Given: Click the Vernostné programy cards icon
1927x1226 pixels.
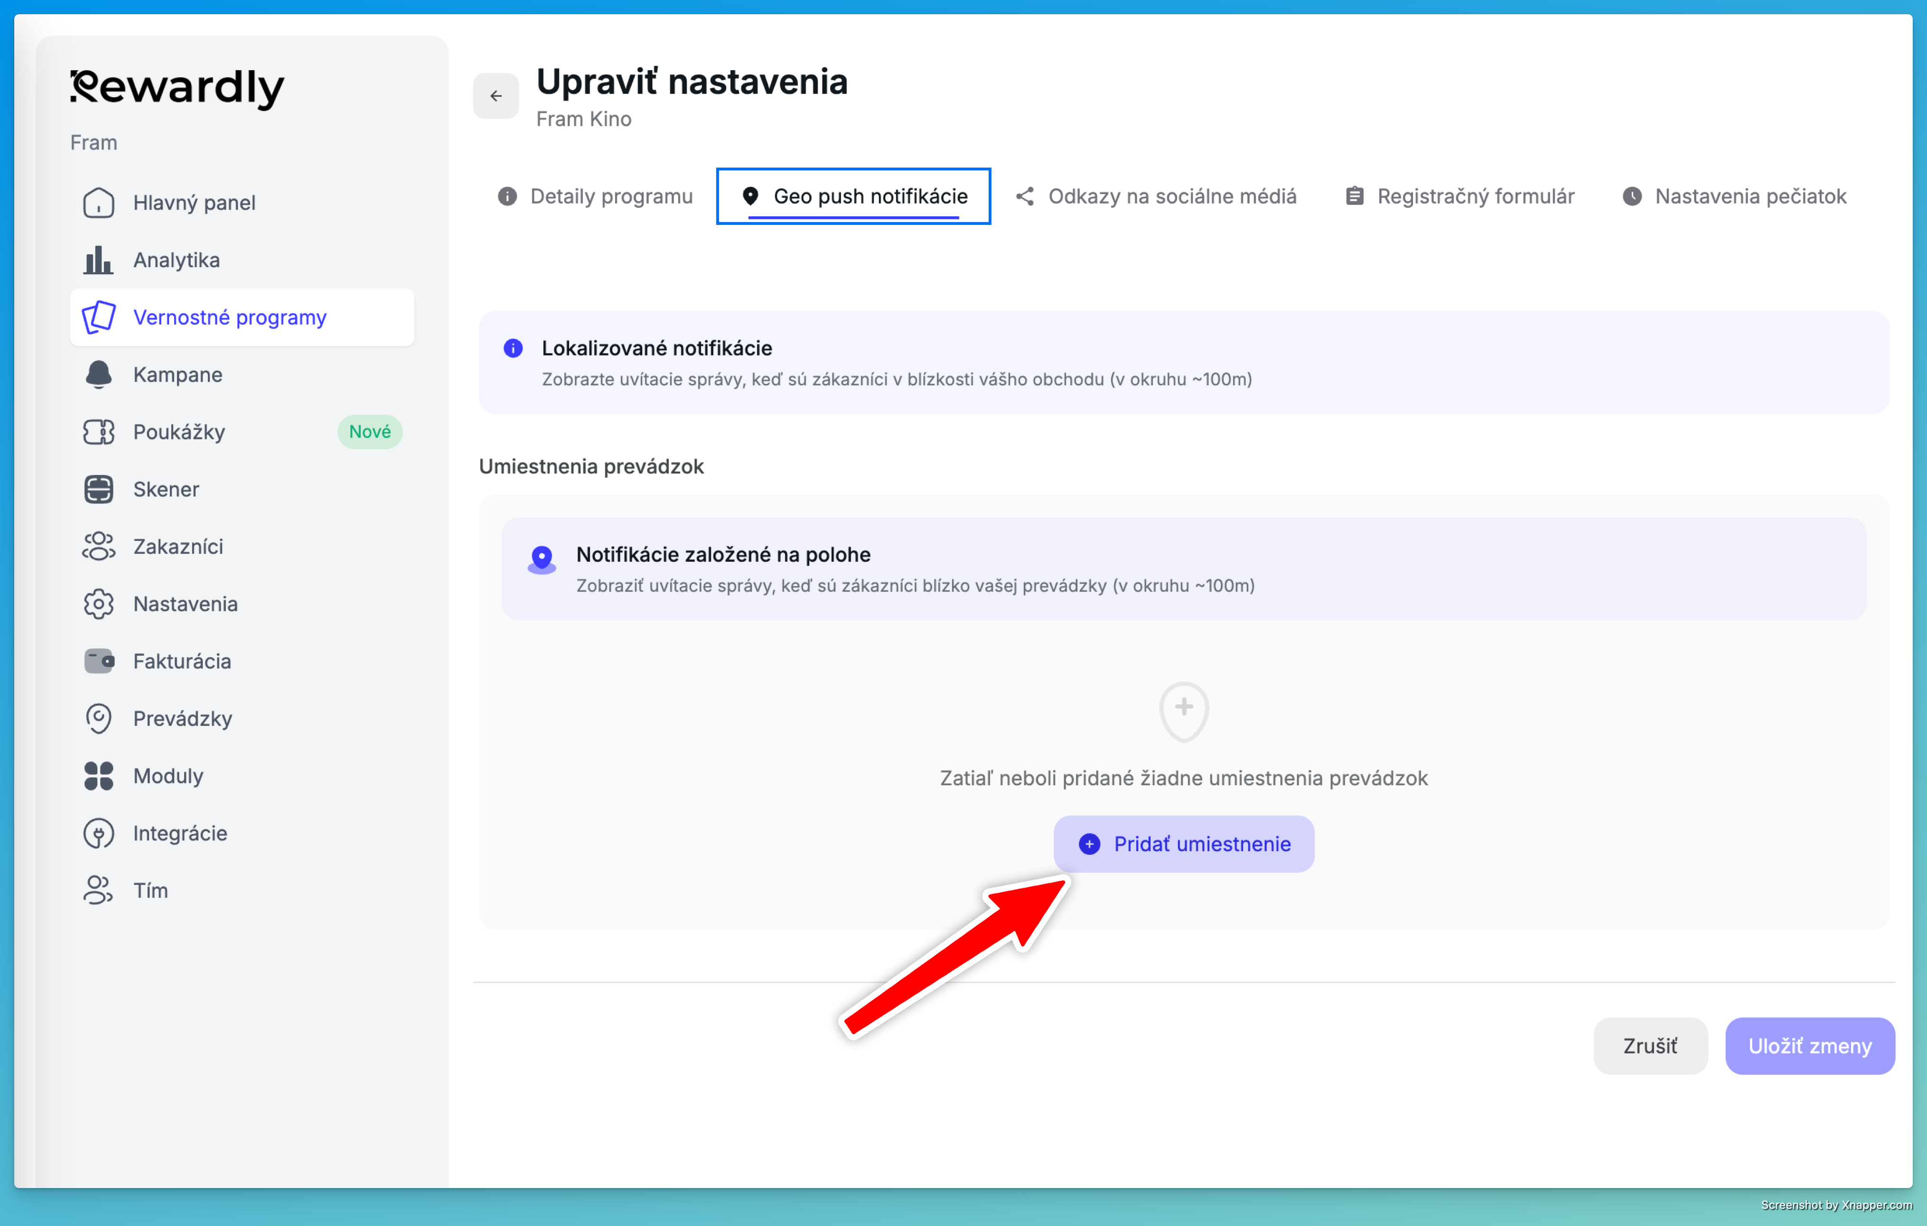Looking at the screenshot, I should [98, 317].
